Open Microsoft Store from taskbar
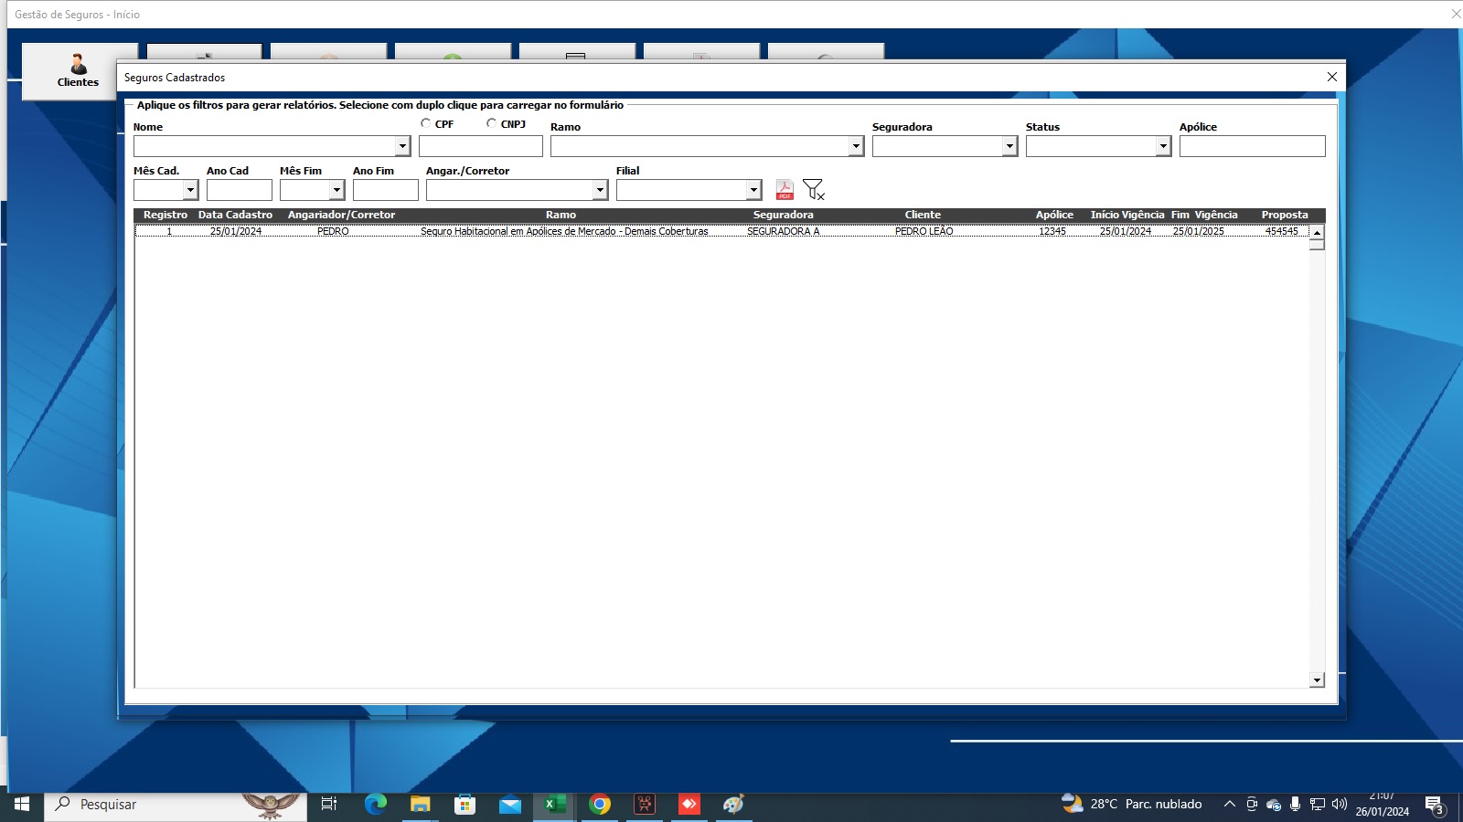 click(x=465, y=804)
